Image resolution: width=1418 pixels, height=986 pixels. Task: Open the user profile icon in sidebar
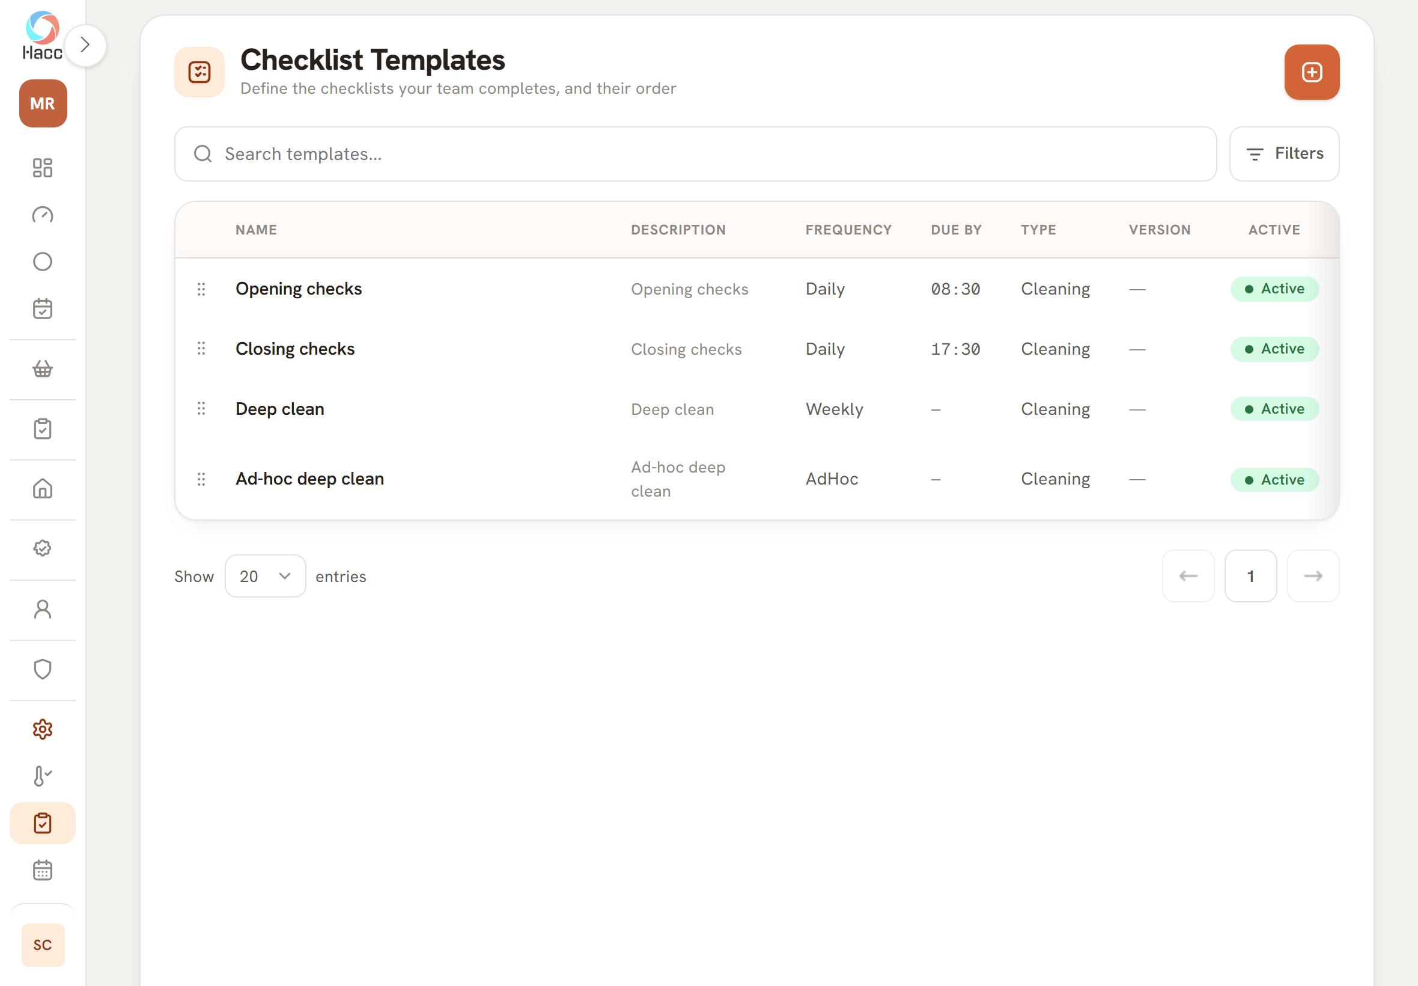point(43,609)
